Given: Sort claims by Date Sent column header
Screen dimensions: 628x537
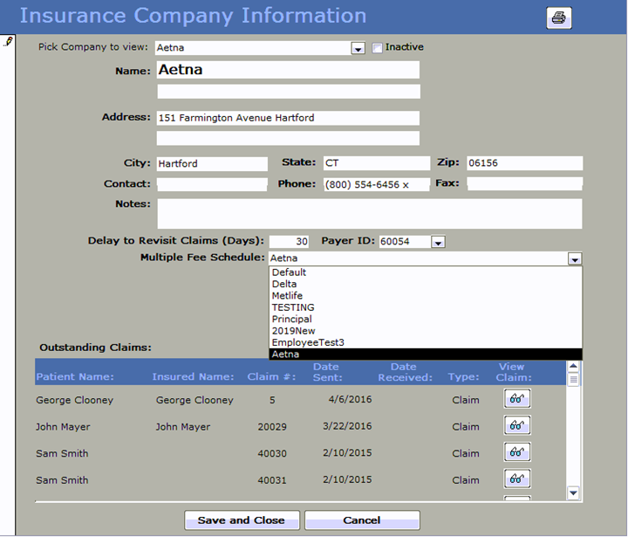Looking at the screenshot, I should [x=326, y=372].
